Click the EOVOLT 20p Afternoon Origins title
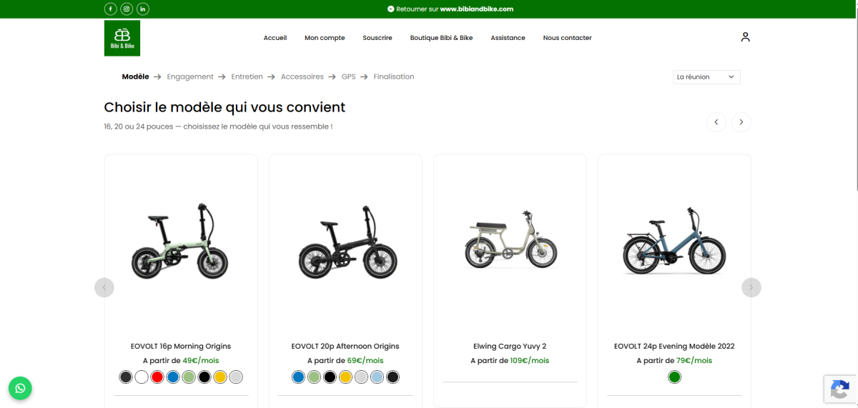The image size is (858, 408). [x=345, y=346]
